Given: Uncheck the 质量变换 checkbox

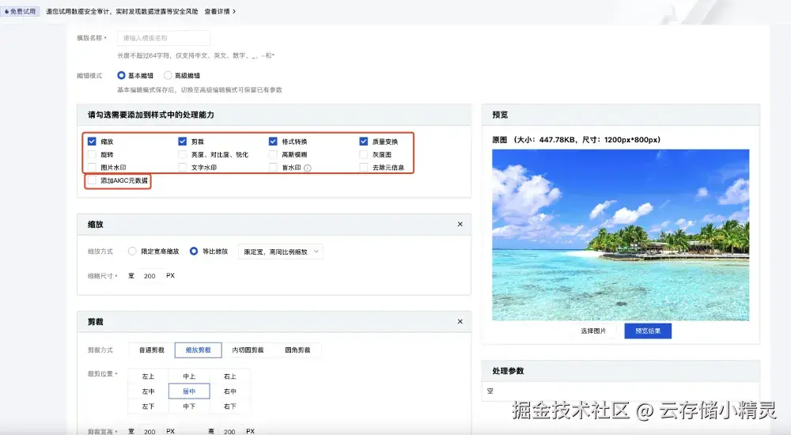Looking at the screenshot, I should click(x=364, y=142).
